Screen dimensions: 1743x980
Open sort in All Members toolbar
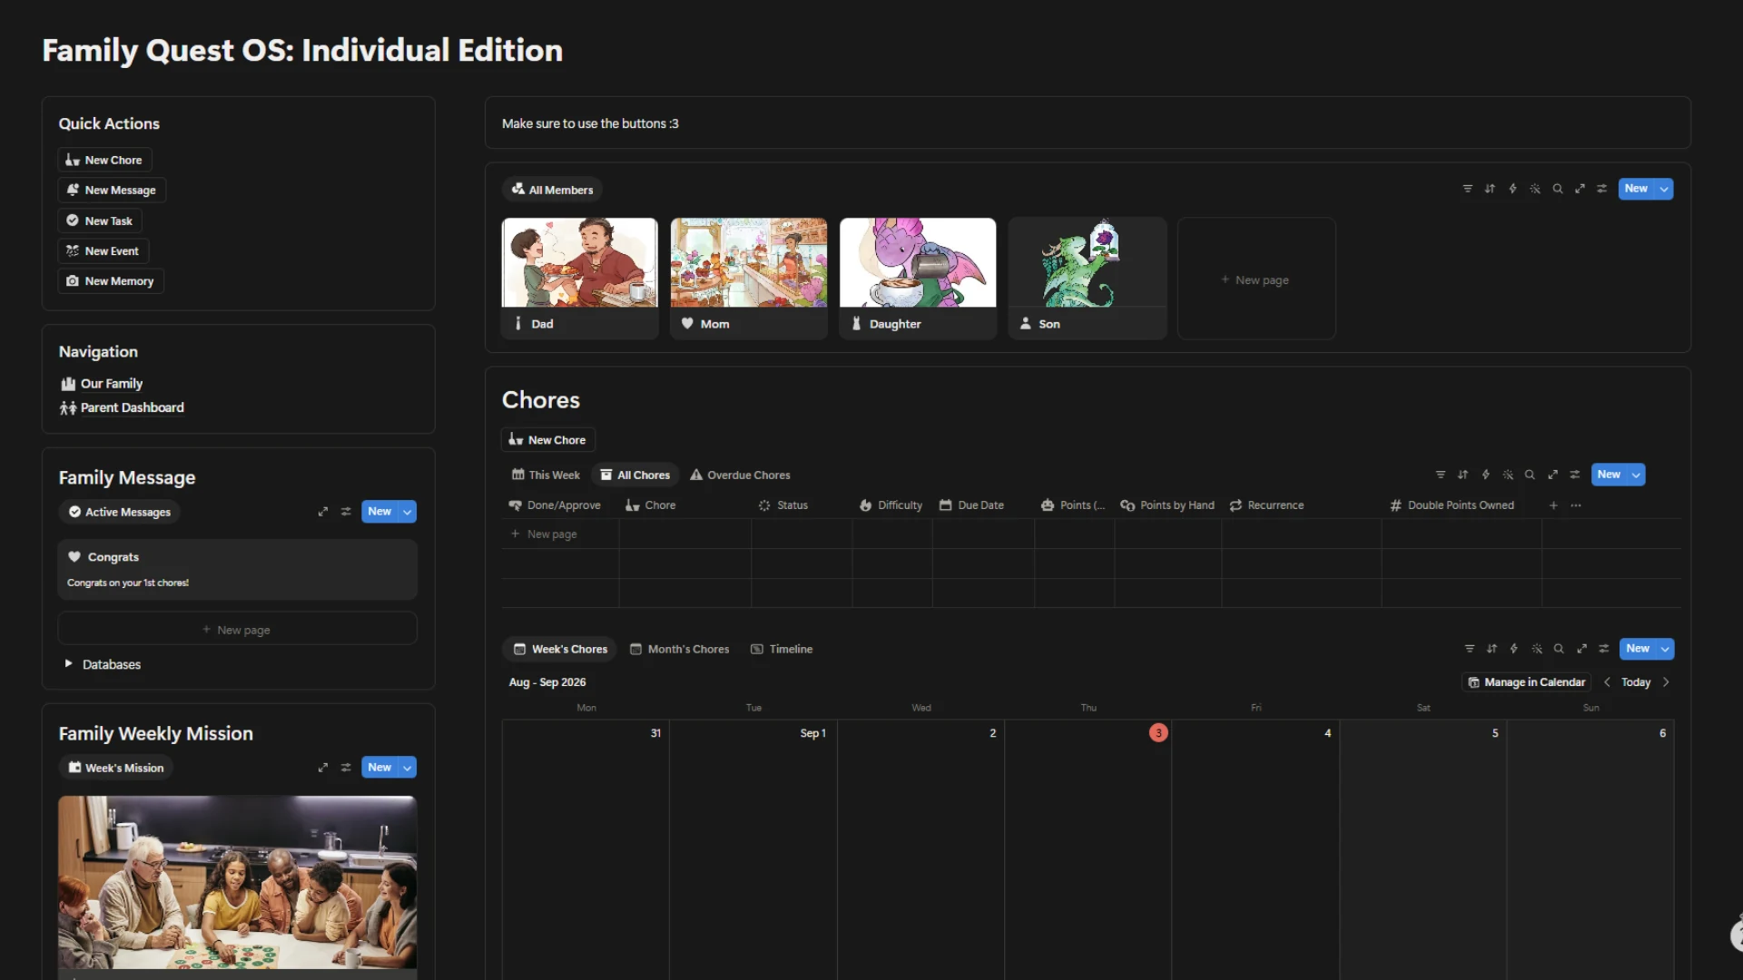click(x=1490, y=189)
